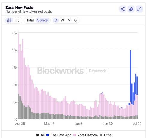This screenshot has width=150, height=138.
Task: Click the blue Base App legend dot
Action: click(x=48, y=135)
